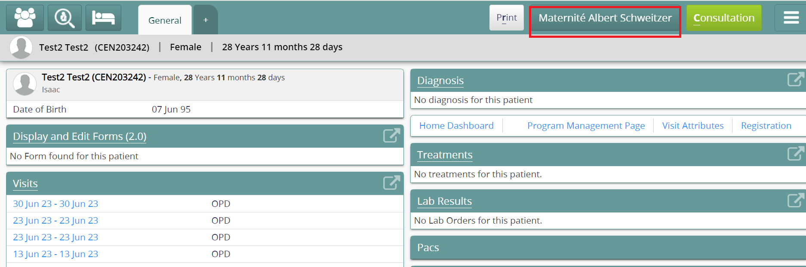Open Visits panel expand icon
Image resolution: width=806 pixels, height=267 pixels.
click(391, 182)
